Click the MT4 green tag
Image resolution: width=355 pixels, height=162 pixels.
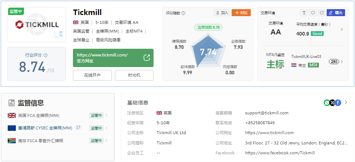[x=313, y=65]
